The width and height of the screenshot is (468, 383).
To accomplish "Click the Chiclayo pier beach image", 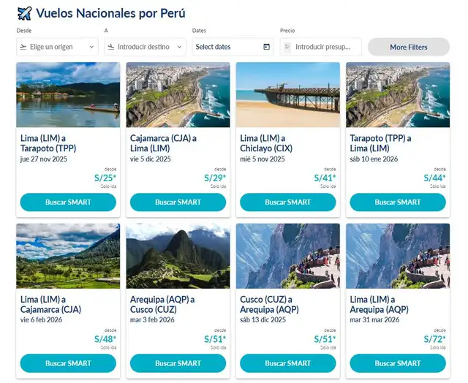I will [x=287, y=95].
